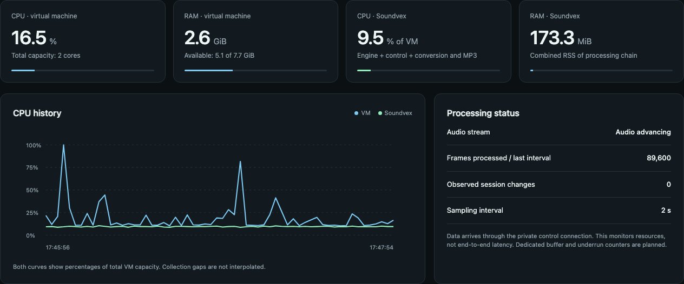Click the 16.5 % CPU value
This screenshot has width=684, height=284.
34,38
